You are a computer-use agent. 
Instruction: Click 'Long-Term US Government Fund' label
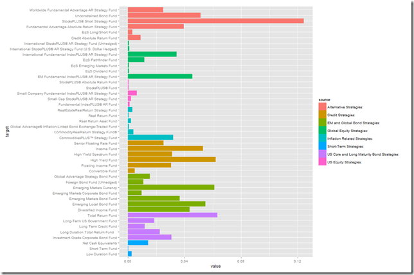pyautogui.click(x=90, y=221)
